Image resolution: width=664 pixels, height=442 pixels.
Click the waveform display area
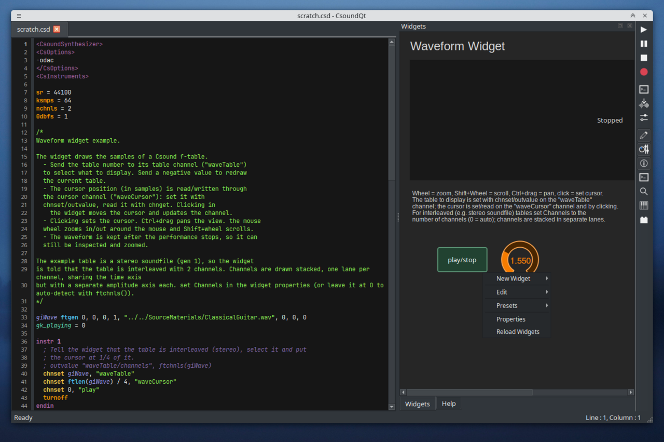coord(521,120)
